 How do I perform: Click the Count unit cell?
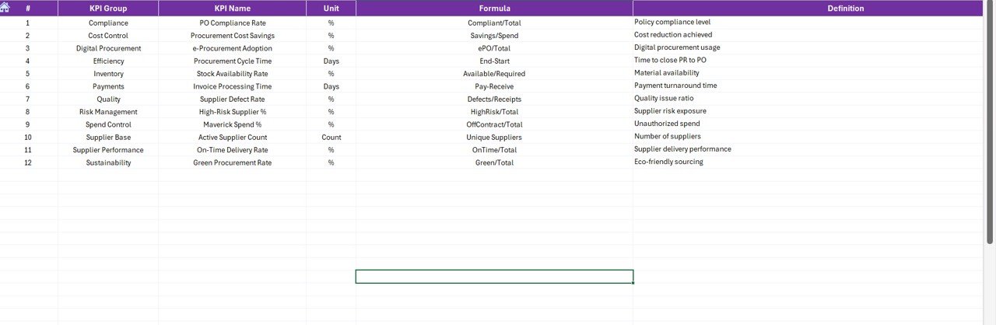pyautogui.click(x=331, y=138)
